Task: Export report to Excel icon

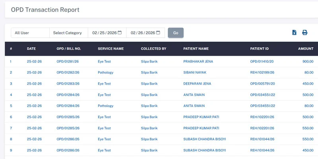Action: click(x=294, y=33)
